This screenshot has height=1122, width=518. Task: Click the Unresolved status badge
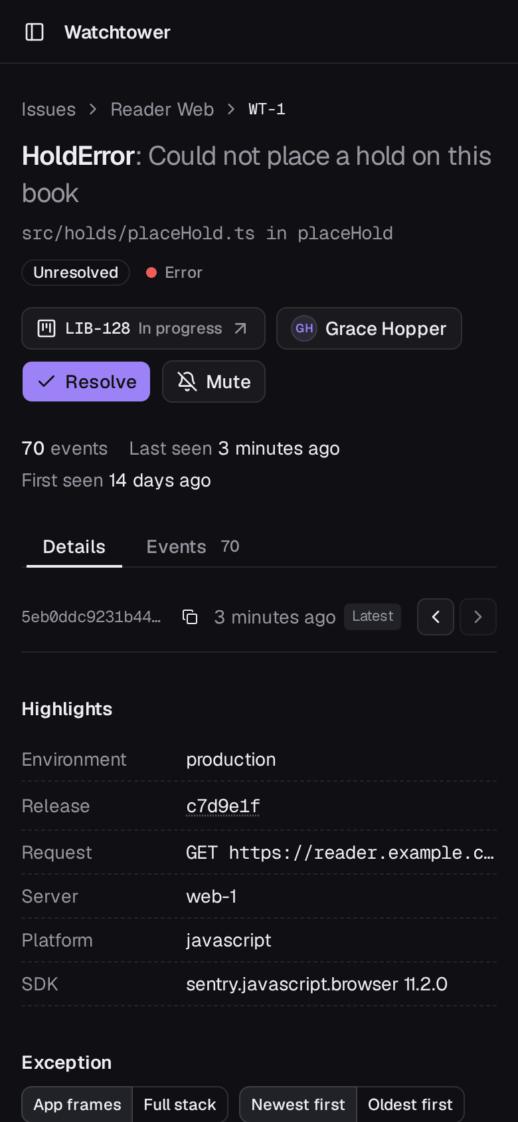coord(76,273)
